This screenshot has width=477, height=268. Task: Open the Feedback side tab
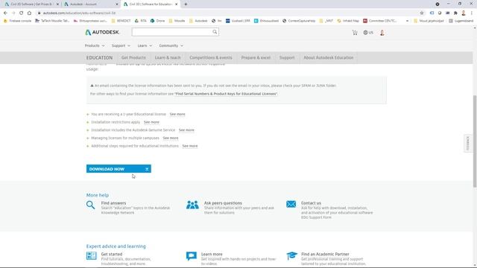[468, 143]
